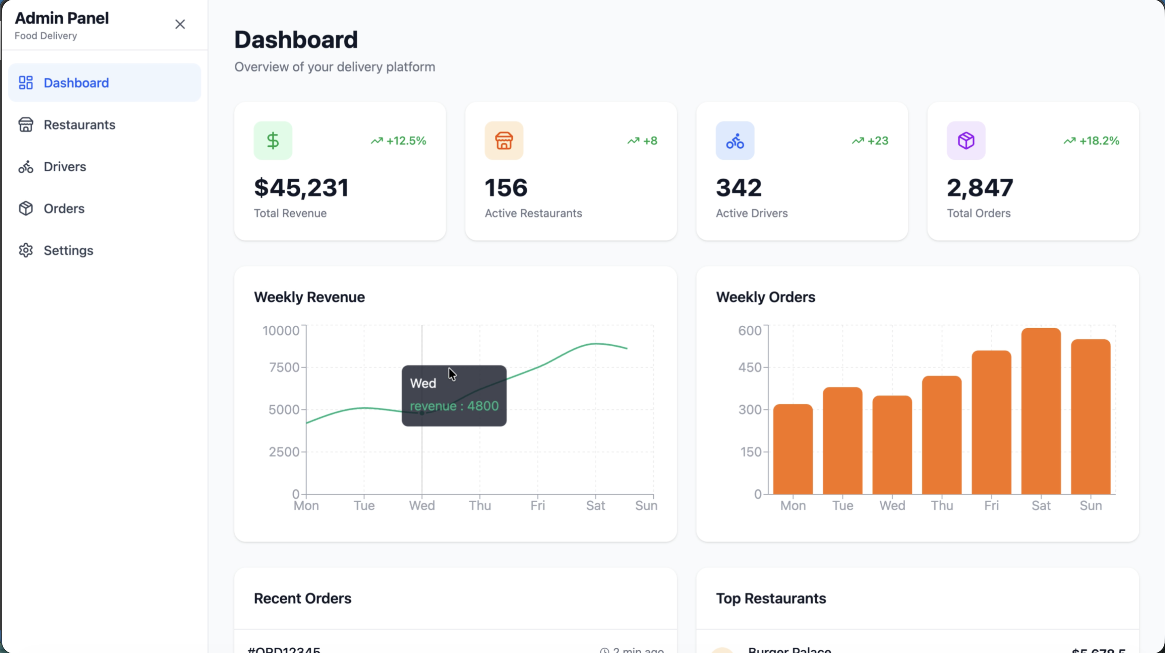Click the purple package icon on orders card
Image resolution: width=1165 pixels, height=653 pixels.
click(x=966, y=141)
